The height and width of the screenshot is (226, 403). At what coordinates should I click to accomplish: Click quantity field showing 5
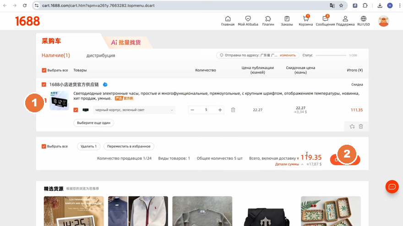[206, 110]
